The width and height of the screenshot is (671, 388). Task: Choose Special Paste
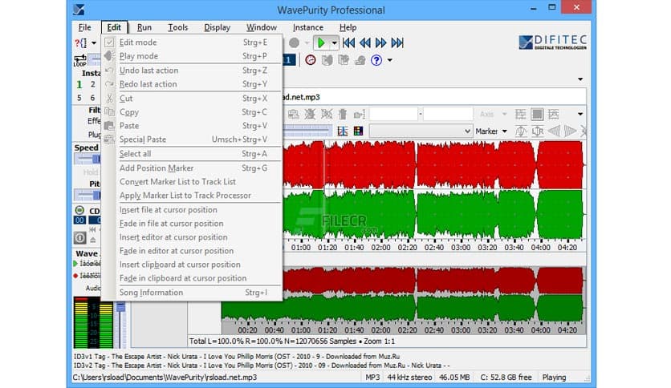[192, 139]
